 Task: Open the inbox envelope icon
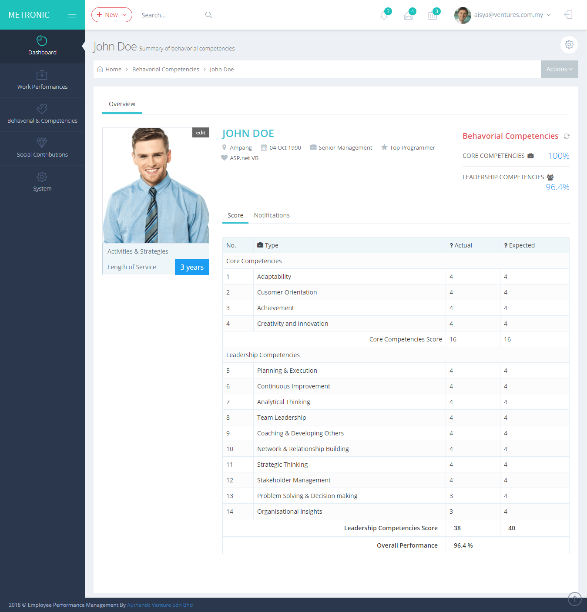tap(408, 16)
